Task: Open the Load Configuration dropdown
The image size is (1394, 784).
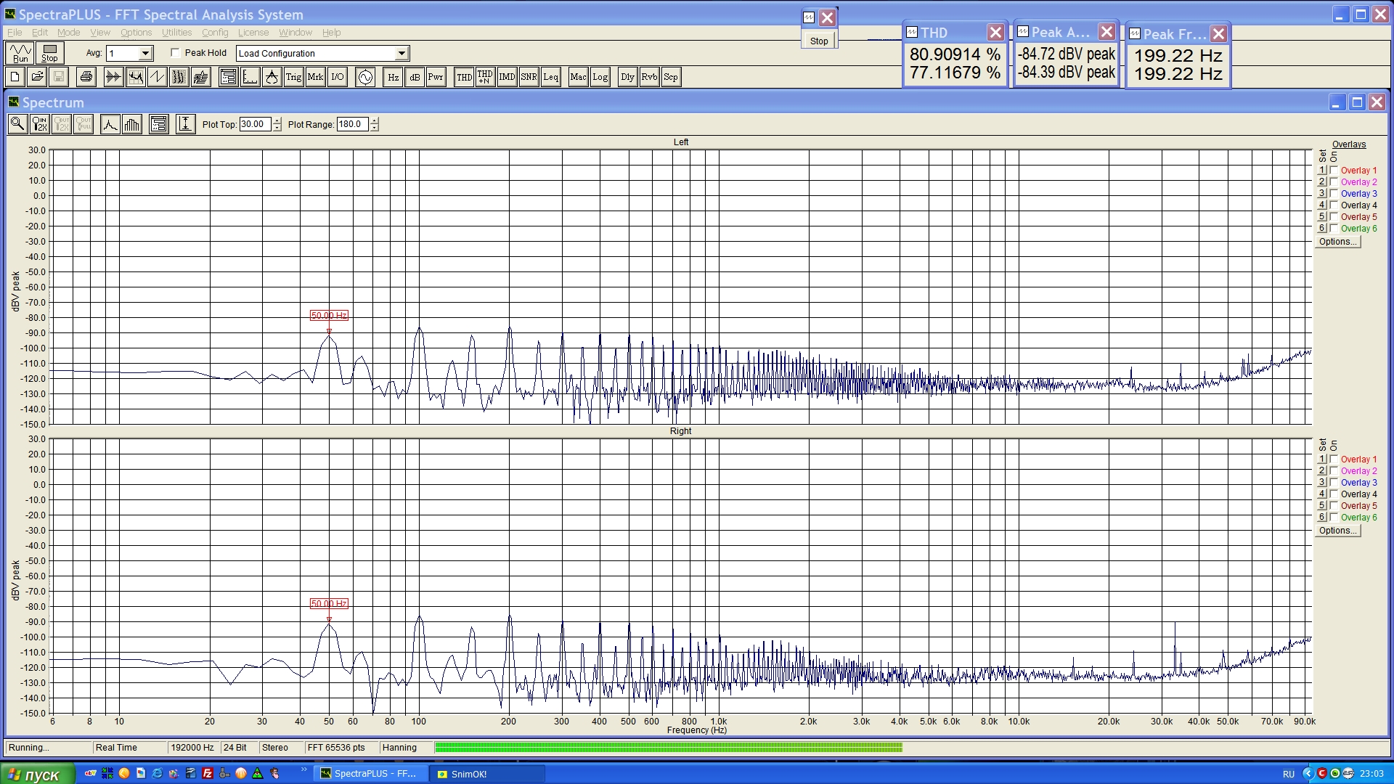Action: (402, 54)
